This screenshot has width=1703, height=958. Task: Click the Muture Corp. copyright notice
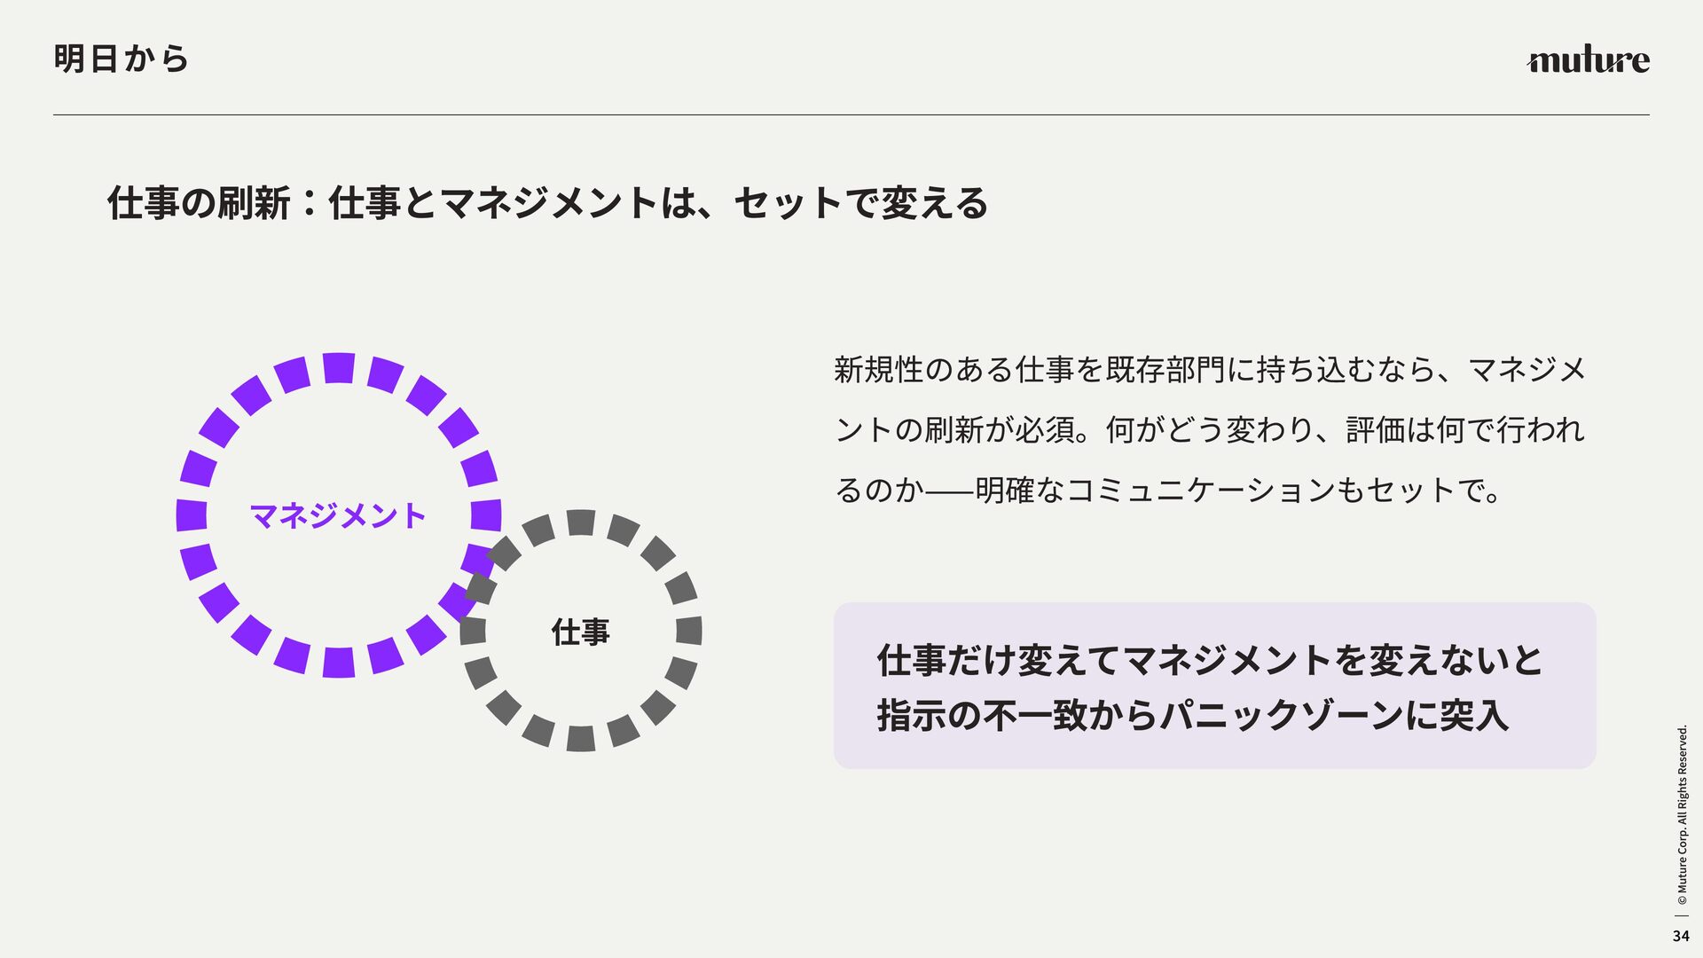[1682, 815]
